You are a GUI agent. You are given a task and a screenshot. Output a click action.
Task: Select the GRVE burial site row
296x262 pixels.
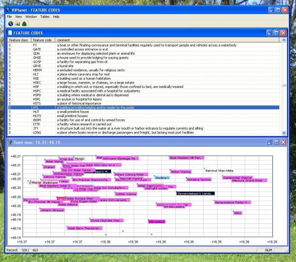(144, 66)
